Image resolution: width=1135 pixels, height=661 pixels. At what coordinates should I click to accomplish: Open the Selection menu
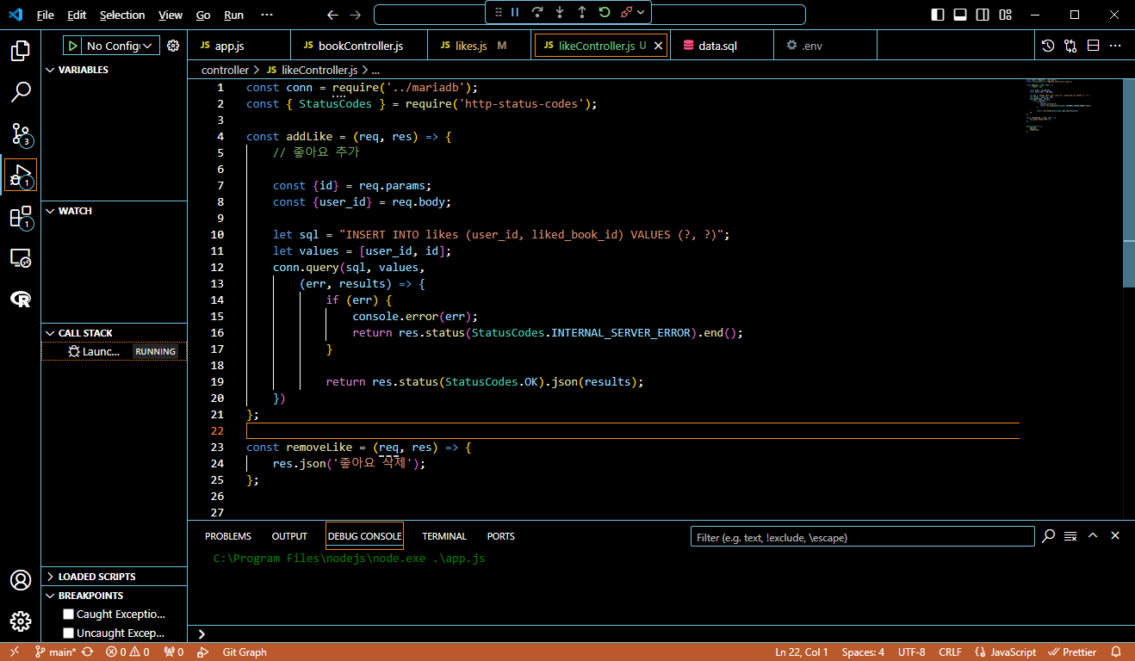(122, 15)
